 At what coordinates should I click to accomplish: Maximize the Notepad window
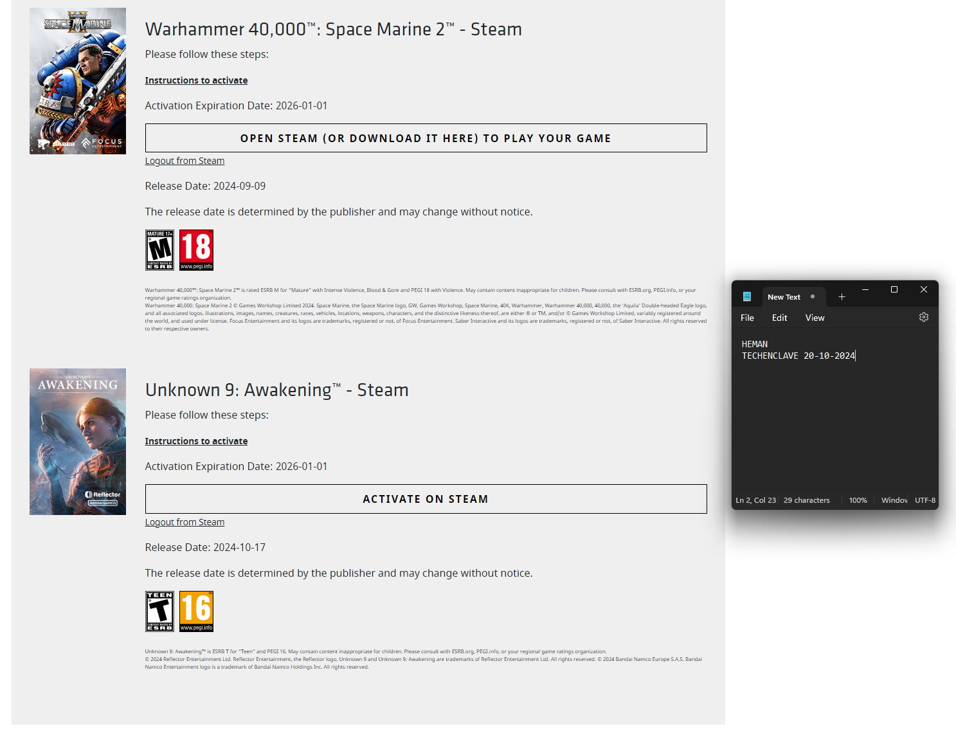tap(894, 290)
